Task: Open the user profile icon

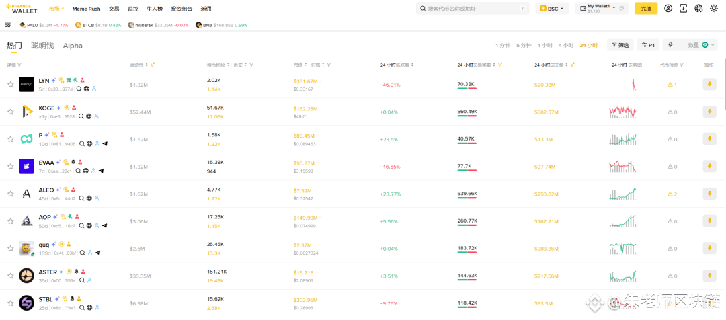Action: (668, 8)
